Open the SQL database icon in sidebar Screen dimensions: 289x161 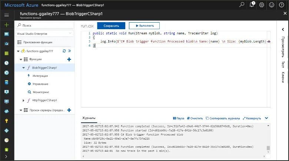pos(7,82)
